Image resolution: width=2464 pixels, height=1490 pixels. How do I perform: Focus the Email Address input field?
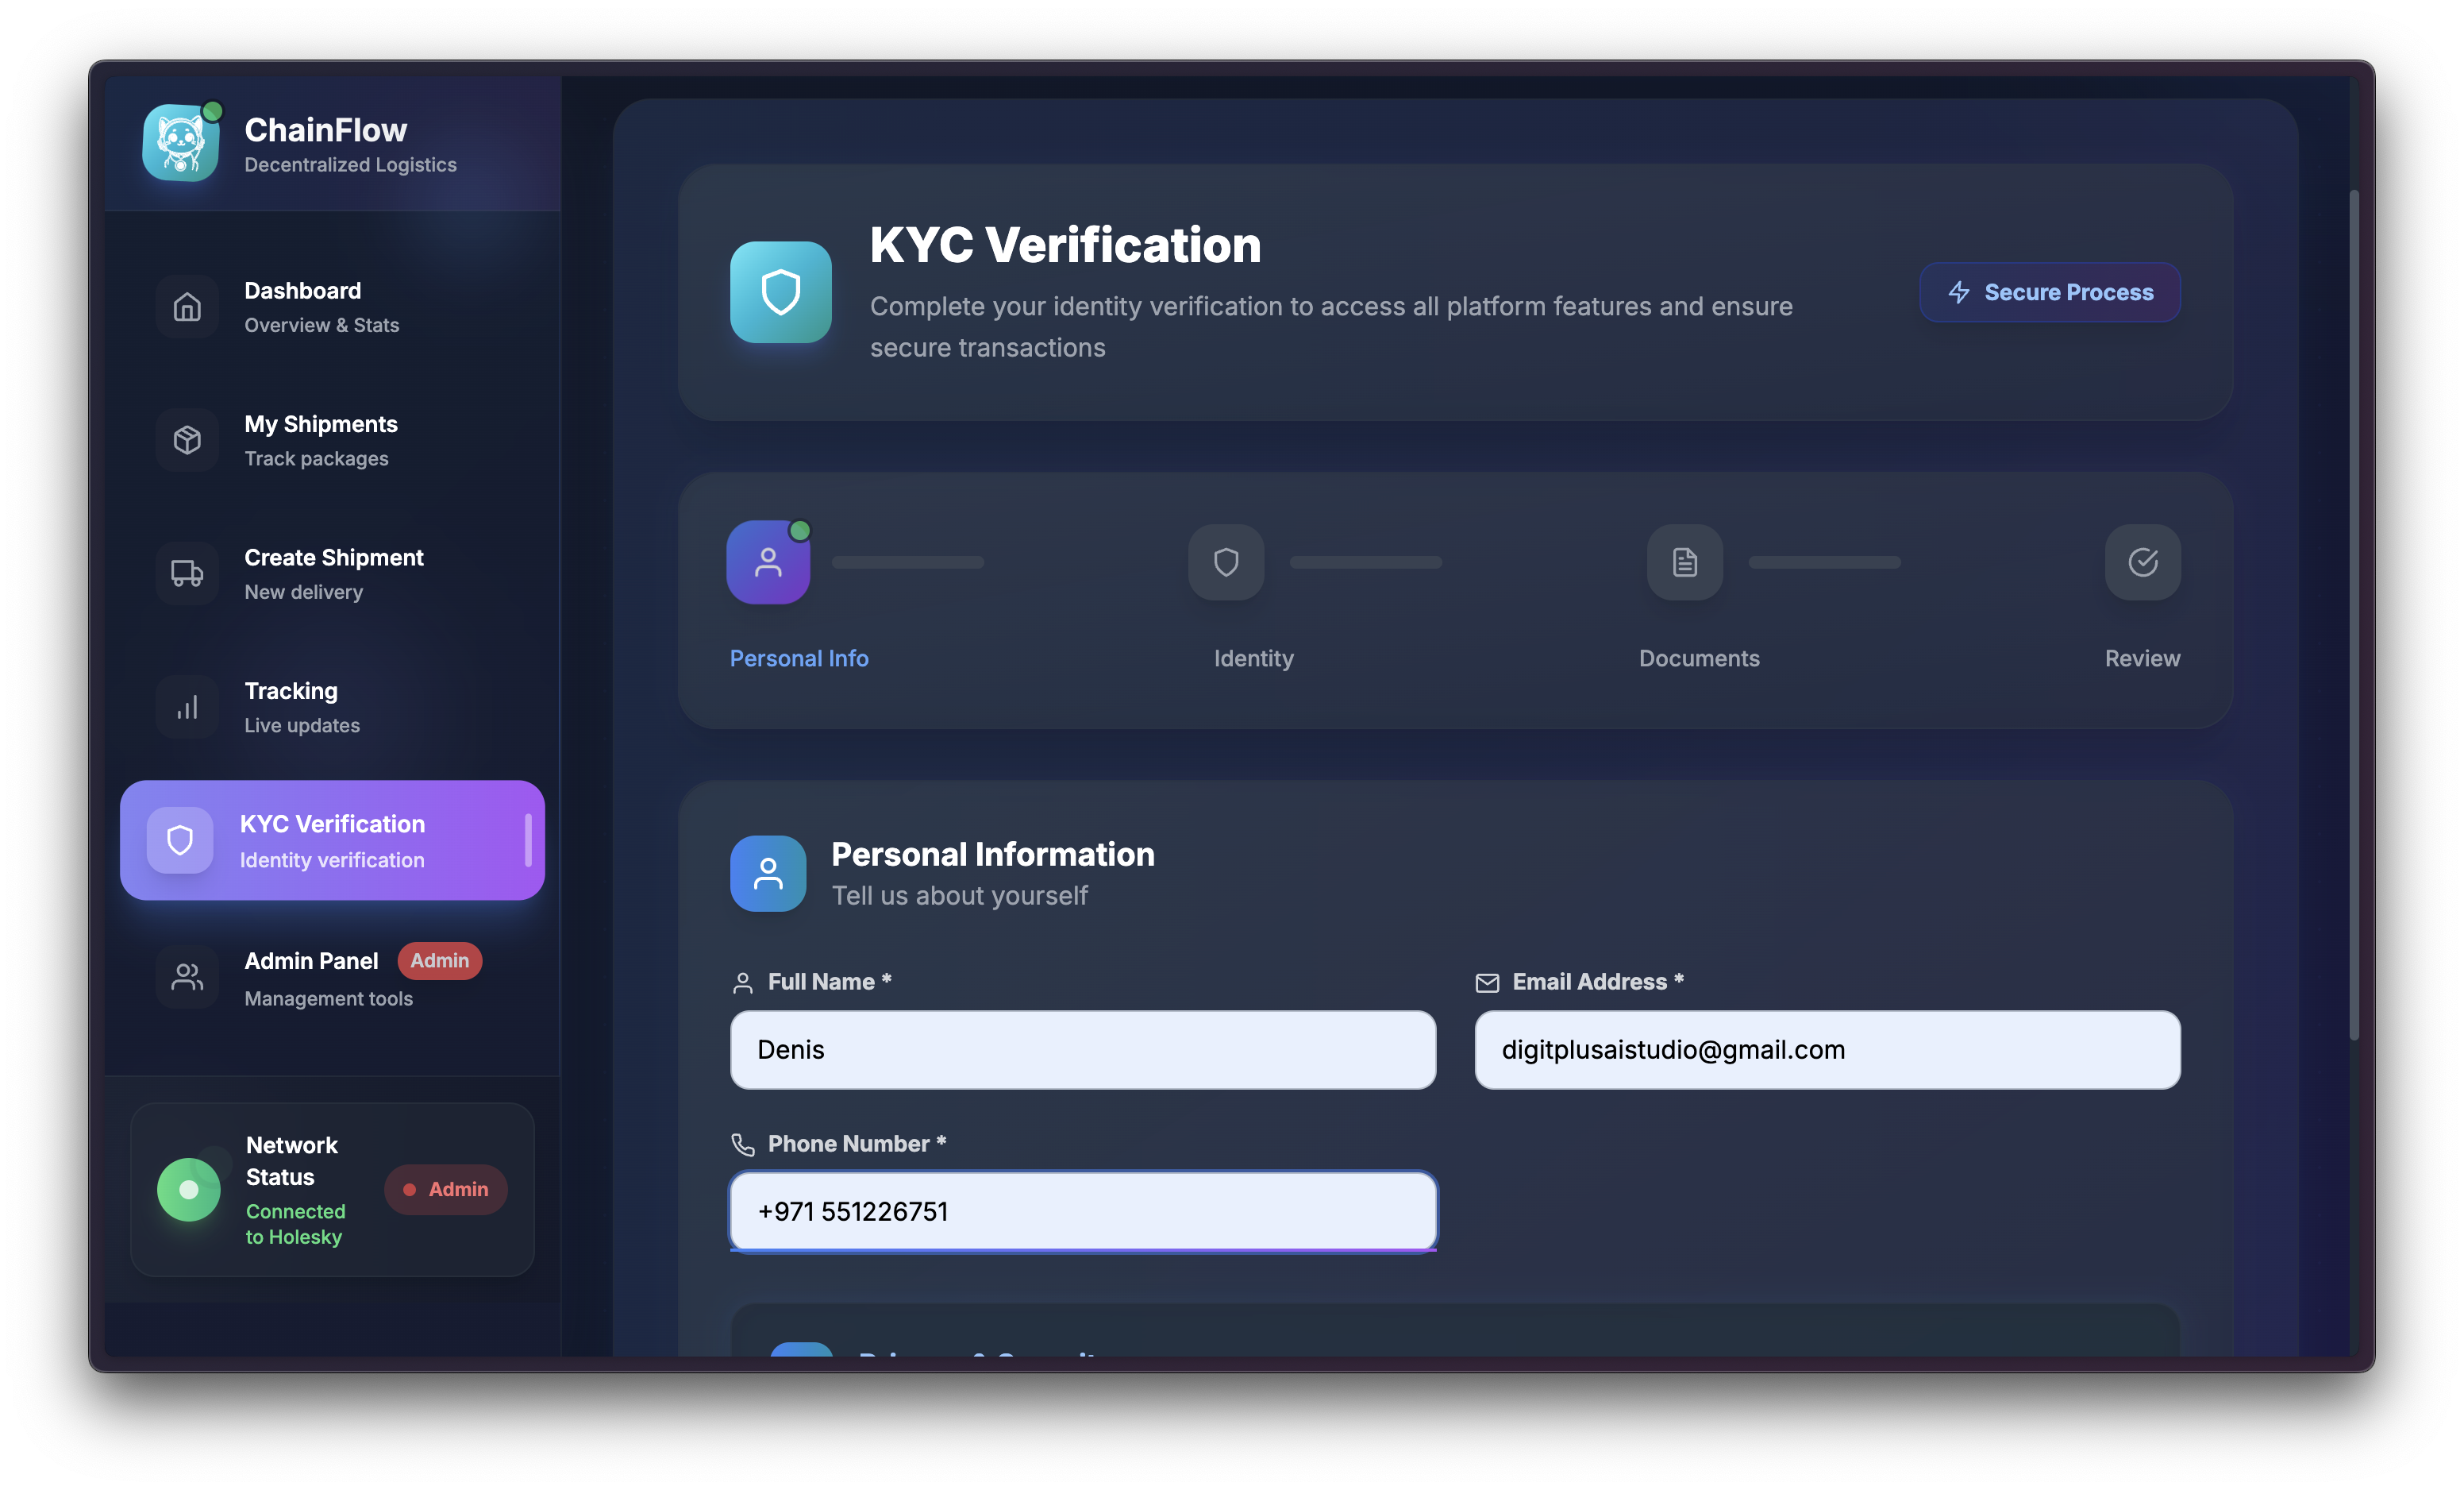[1827, 1050]
